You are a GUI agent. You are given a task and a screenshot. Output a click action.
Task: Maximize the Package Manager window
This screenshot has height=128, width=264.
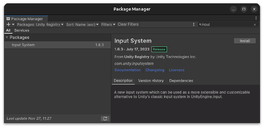(244, 9)
